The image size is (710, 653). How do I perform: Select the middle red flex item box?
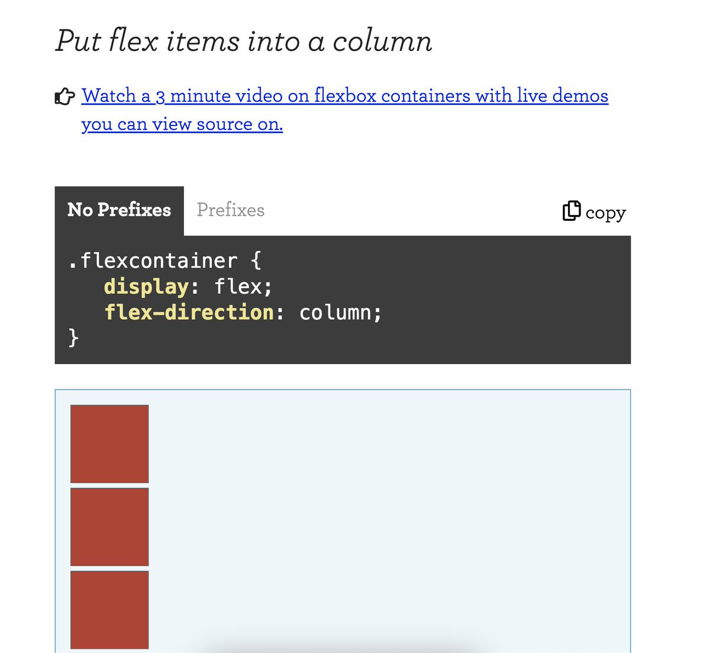point(109,527)
